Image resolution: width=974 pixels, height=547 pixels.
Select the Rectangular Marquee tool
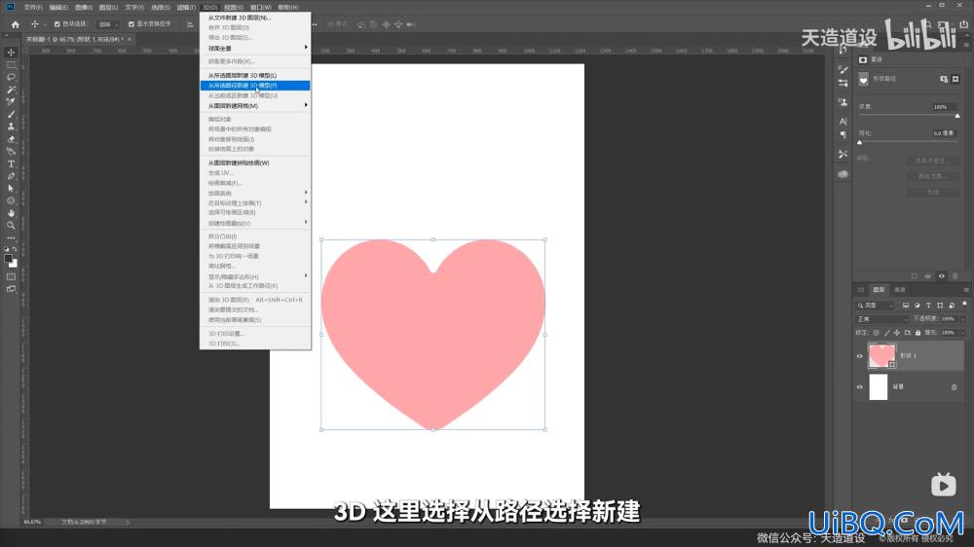pos(11,64)
